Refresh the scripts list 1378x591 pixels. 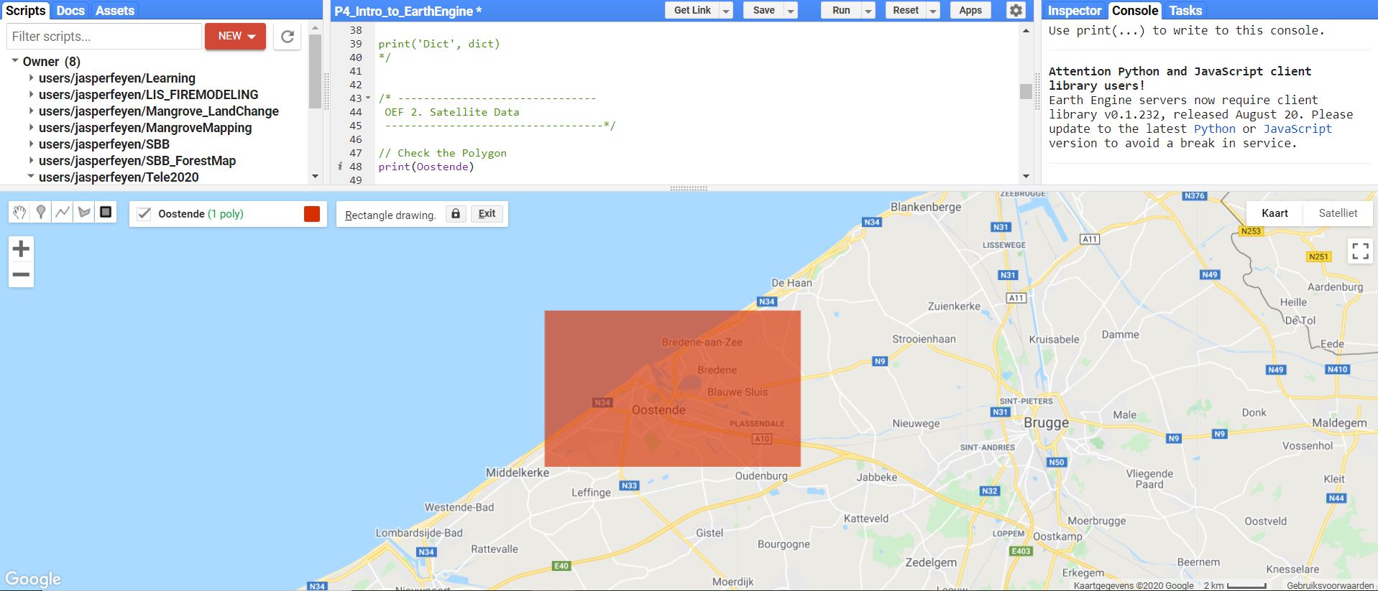pyautogui.click(x=288, y=37)
